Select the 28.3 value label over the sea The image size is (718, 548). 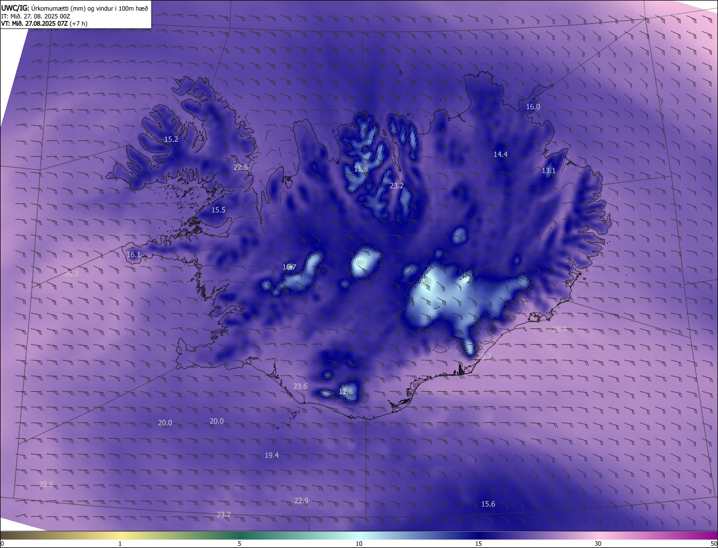(71, 273)
